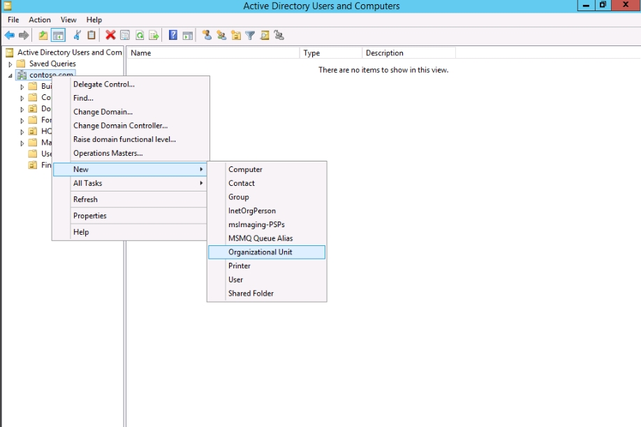Viewport: 641px width, 427px height.
Task: Click the blue Help question mark icon
Action: (173, 36)
